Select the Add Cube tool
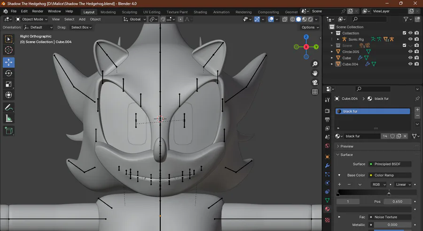Image resolution: width=423 pixels, height=231 pixels. pos(8,131)
